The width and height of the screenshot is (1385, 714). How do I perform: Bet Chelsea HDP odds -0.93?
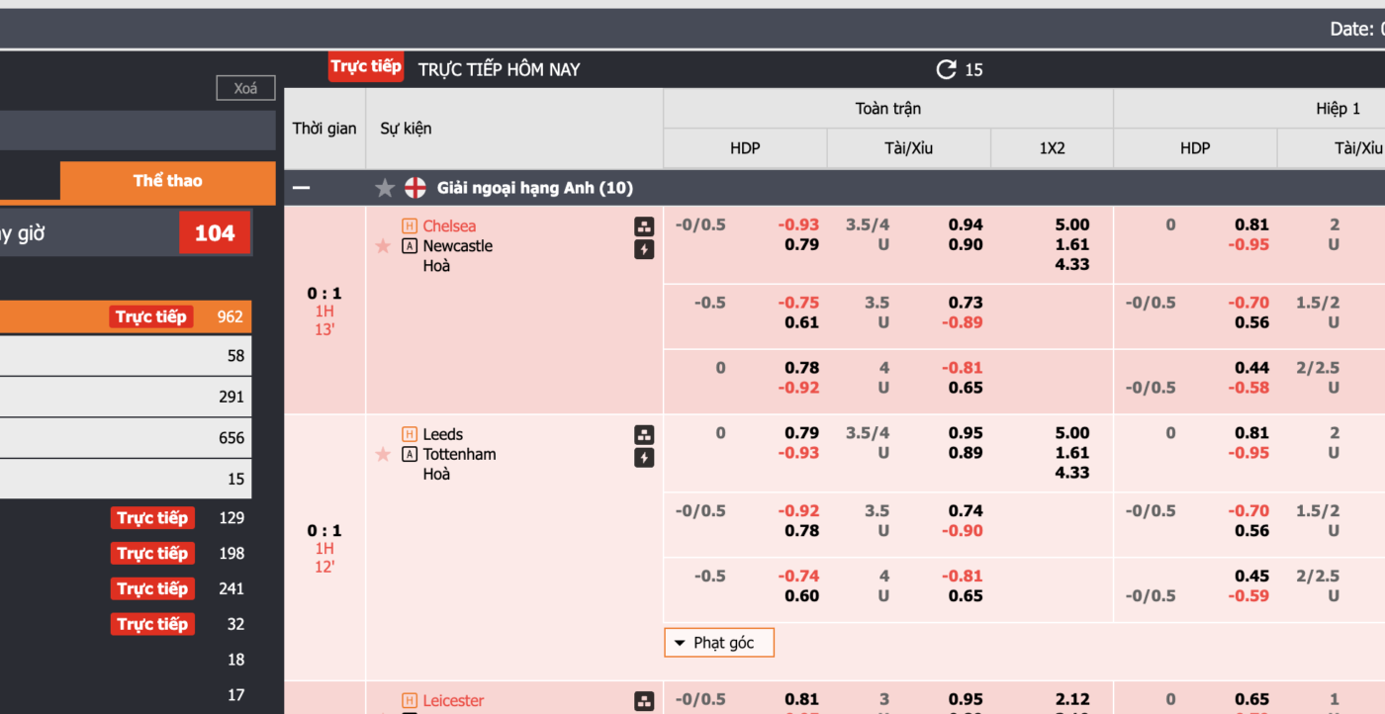tap(798, 224)
